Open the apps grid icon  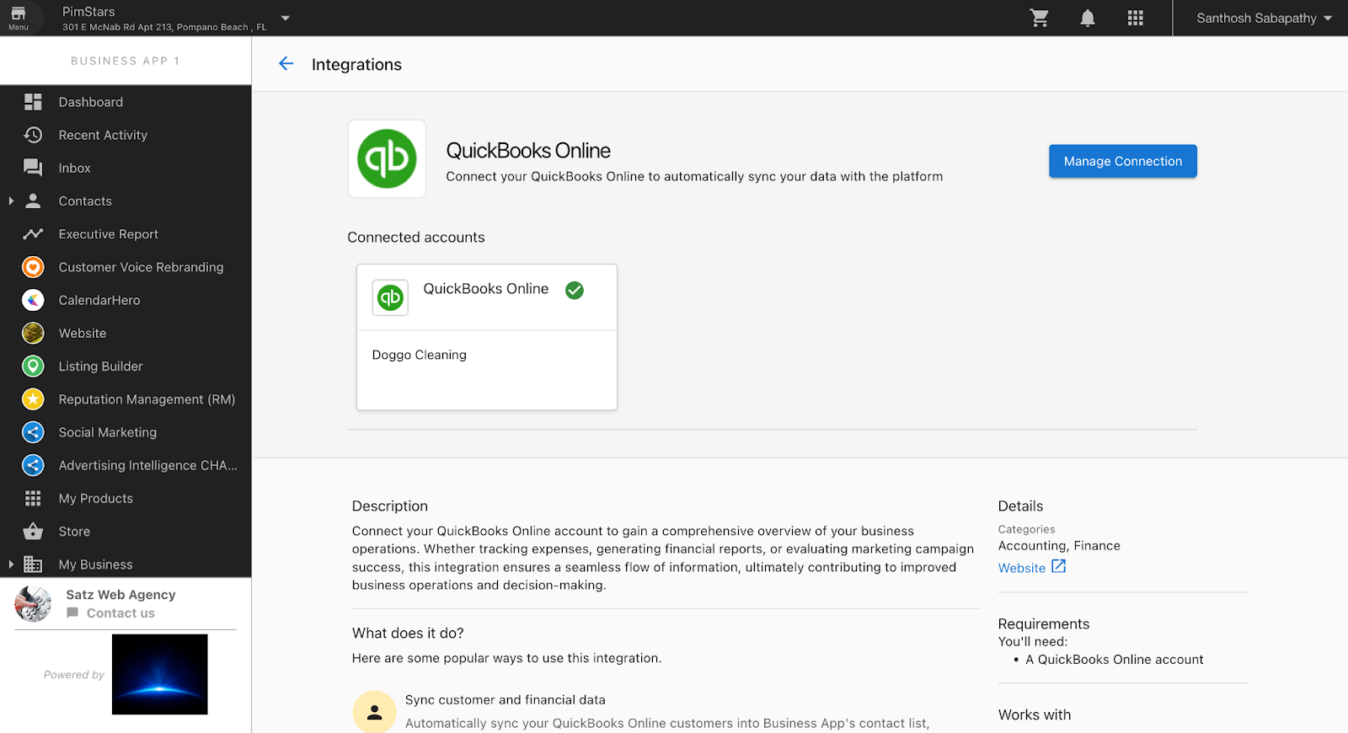tap(1136, 18)
